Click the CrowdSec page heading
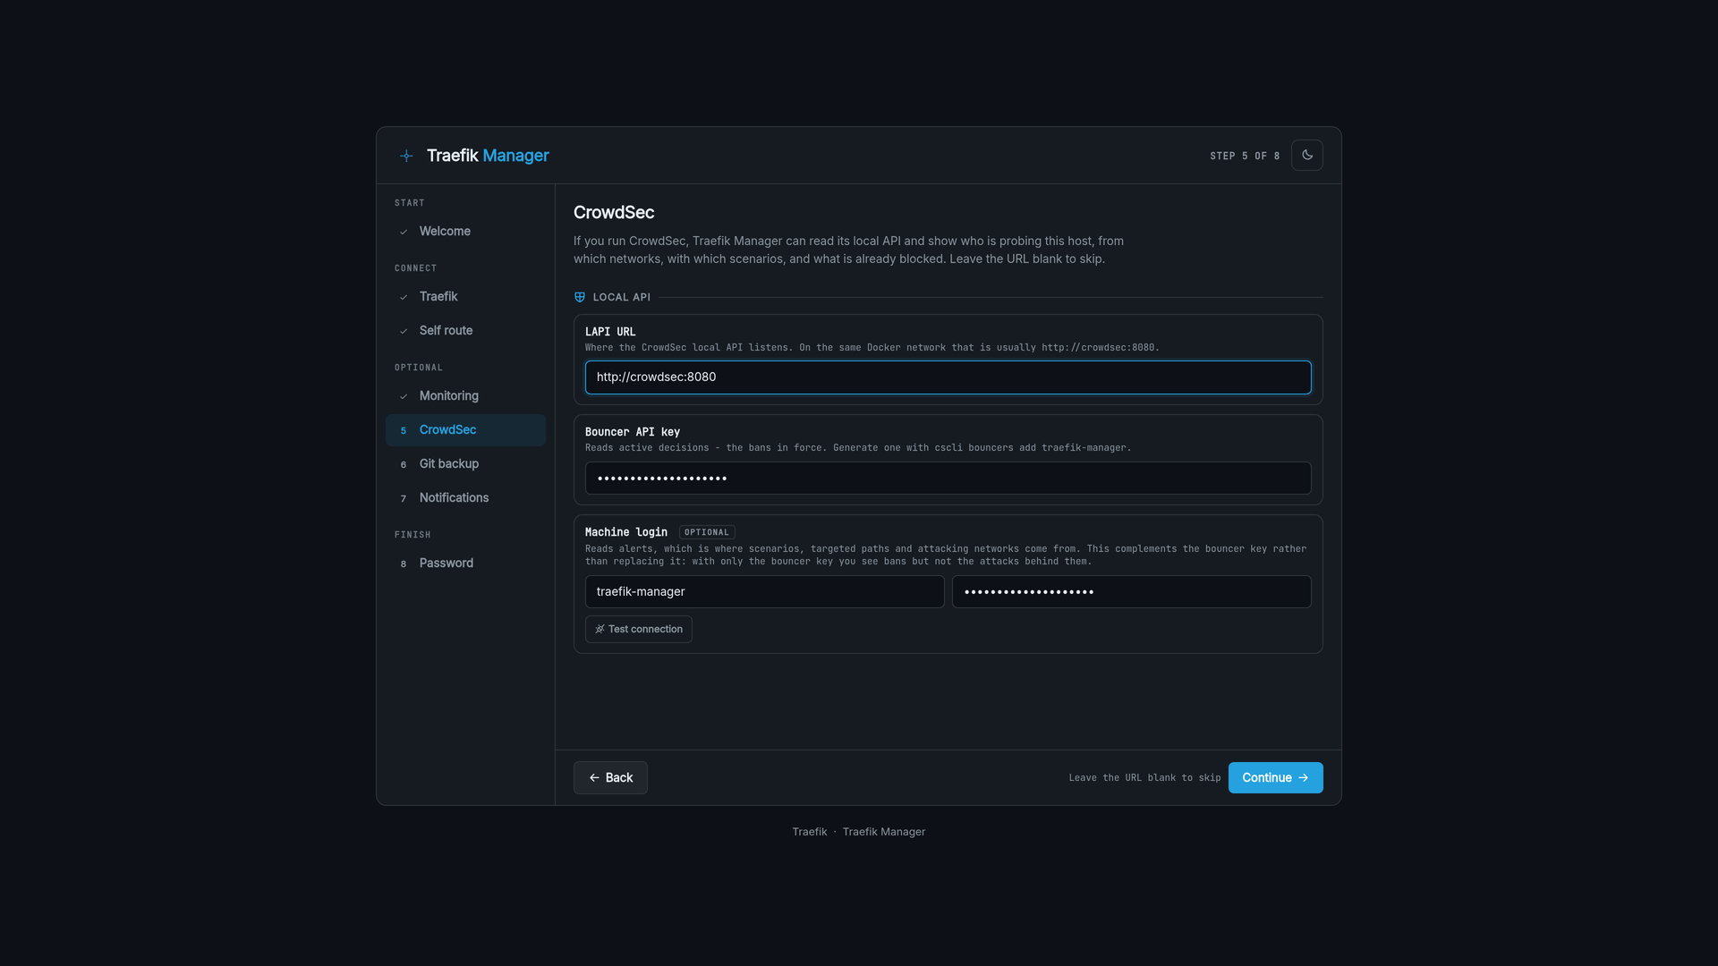This screenshot has height=966, width=1718. coord(614,213)
